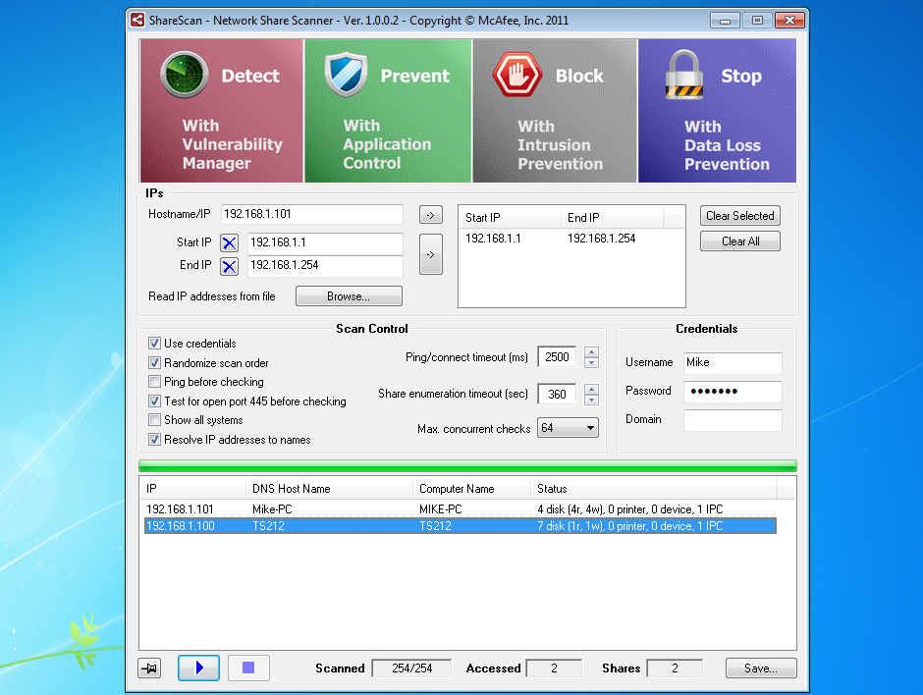Add the hostname using its arrow button
The height and width of the screenshot is (695, 923).
(430, 214)
